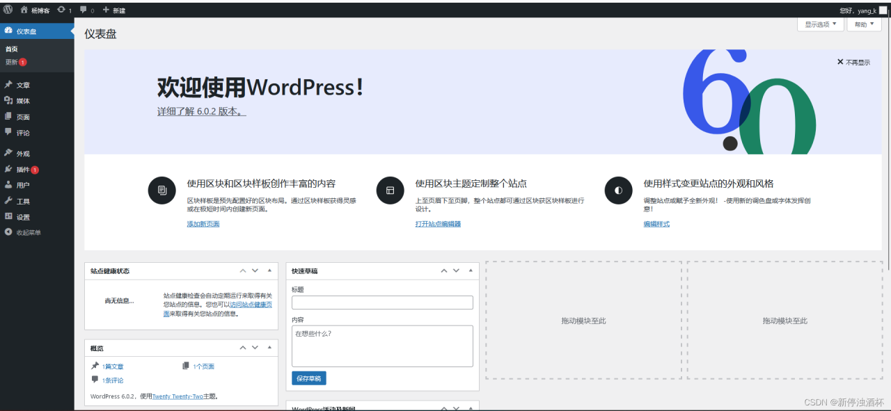The width and height of the screenshot is (891, 411).
Task: Click the 保存草稿 button
Action: coord(309,378)
